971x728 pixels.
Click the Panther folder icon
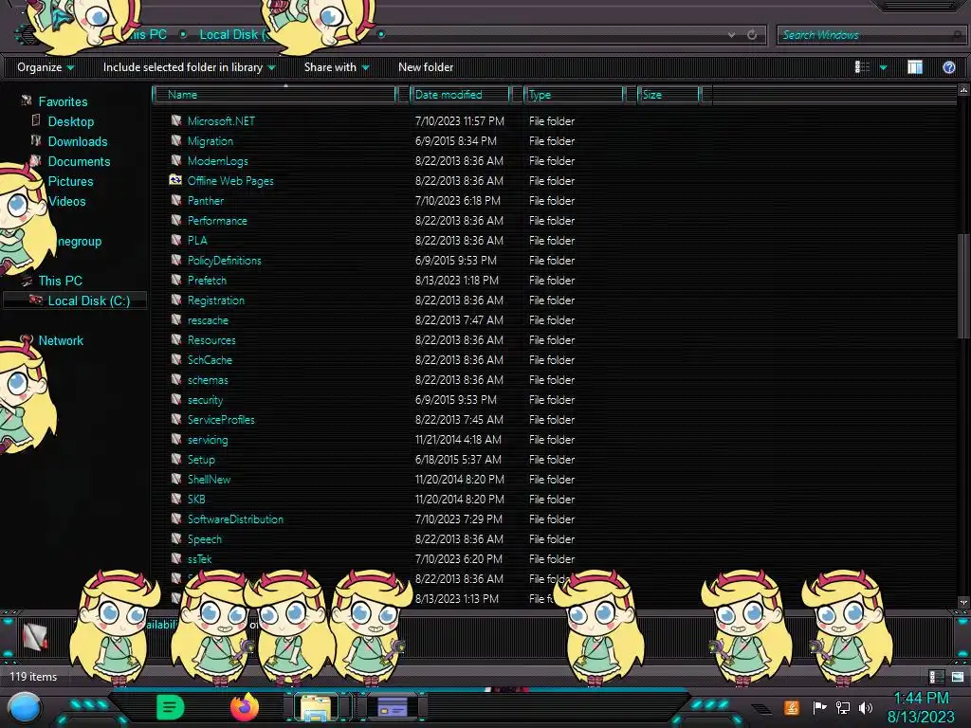tap(175, 200)
